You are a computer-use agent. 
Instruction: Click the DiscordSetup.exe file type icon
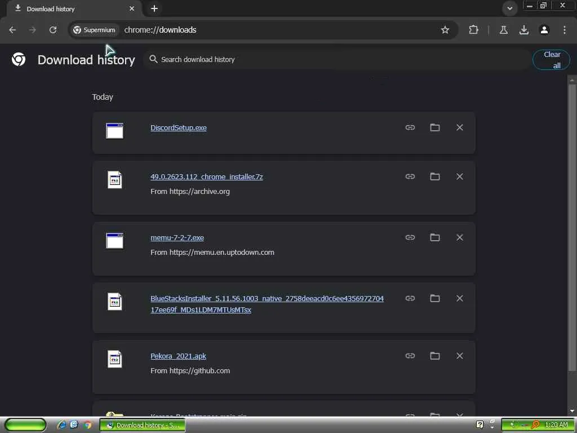click(x=115, y=131)
